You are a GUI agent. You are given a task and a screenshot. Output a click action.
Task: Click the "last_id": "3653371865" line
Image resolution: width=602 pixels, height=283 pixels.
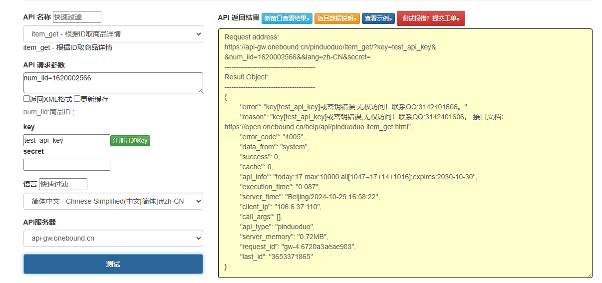pos(277,257)
